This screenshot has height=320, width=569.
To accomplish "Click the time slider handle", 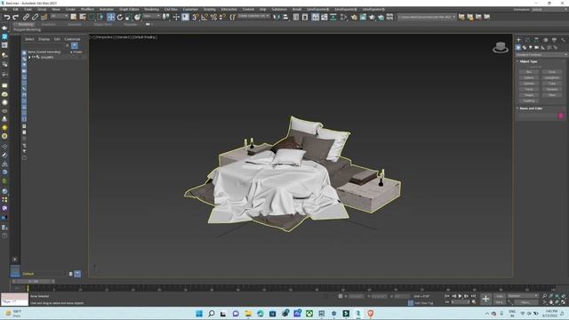I will click(x=33, y=281).
